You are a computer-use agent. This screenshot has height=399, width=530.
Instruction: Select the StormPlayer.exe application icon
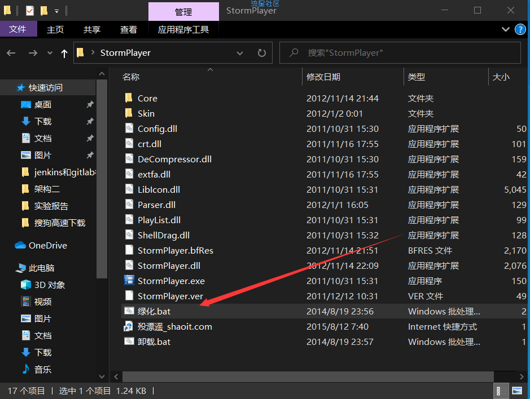pos(129,281)
